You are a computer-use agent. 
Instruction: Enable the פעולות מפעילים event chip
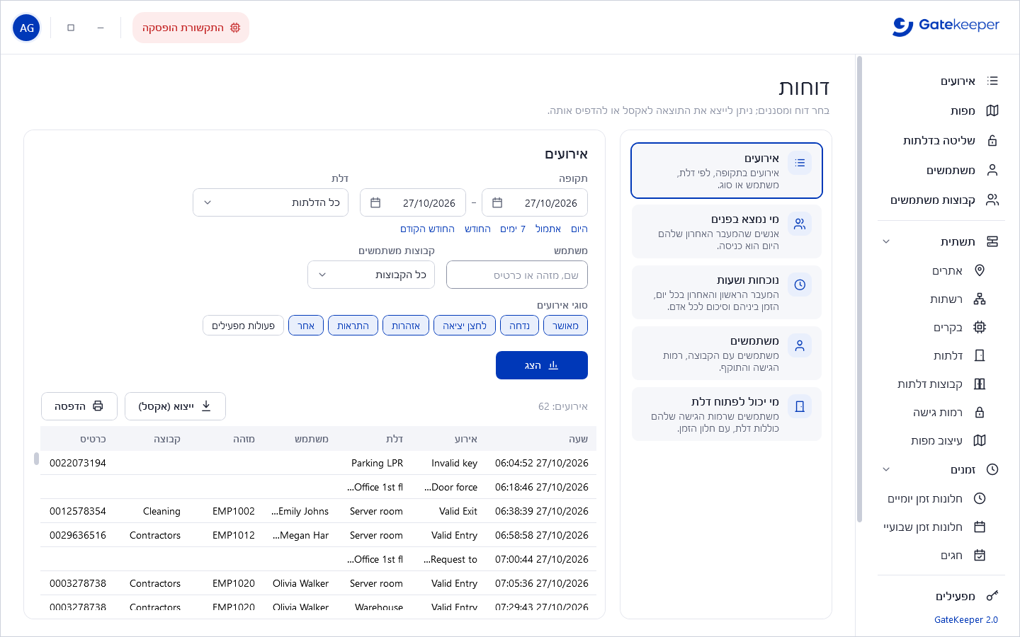point(243,326)
